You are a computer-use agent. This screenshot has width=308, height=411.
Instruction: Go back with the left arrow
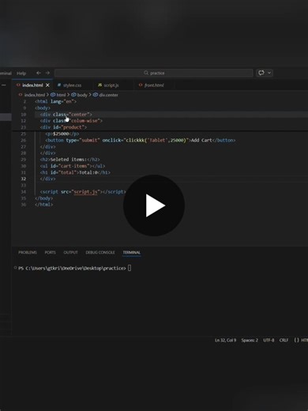(39, 73)
